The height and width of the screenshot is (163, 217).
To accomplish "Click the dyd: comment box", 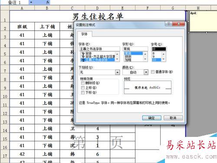I will coord(203,21).
